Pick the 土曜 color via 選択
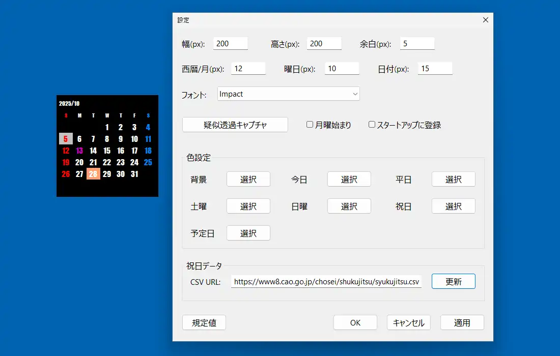This screenshot has width=560, height=356. pyautogui.click(x=248, y=206)
